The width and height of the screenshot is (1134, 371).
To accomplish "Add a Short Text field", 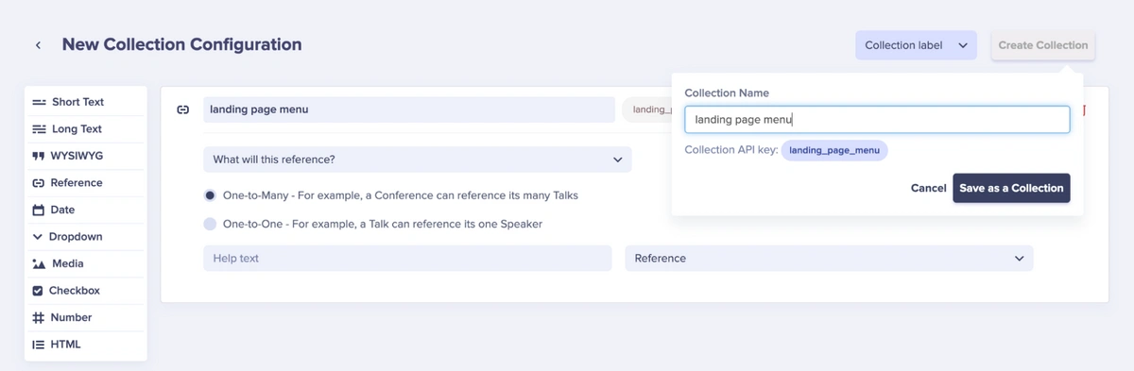I will tap(86, 102).
